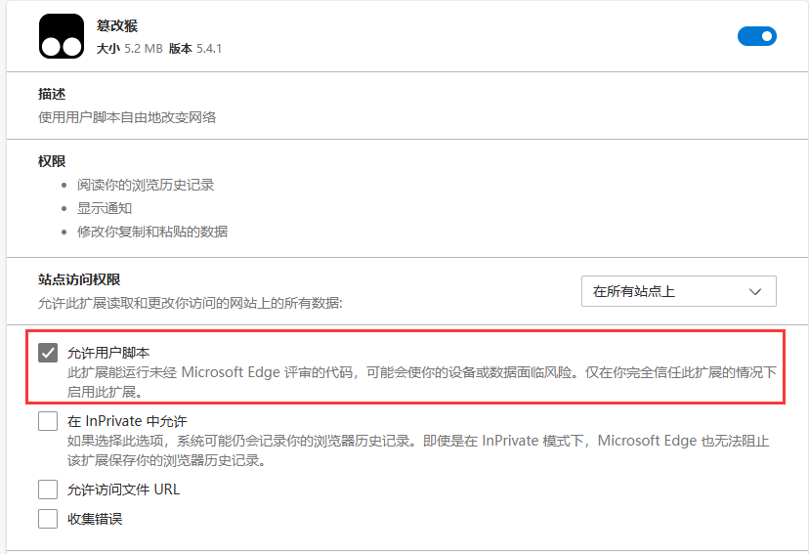Click the Tampermonkey extension logo icon
The height and width of the screenshot is (554, 809).
pyautogui.click(x=62, y=37)
